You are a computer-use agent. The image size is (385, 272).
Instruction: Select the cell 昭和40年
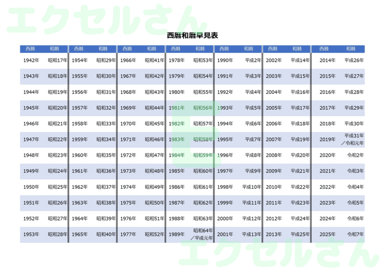[106, 234]
